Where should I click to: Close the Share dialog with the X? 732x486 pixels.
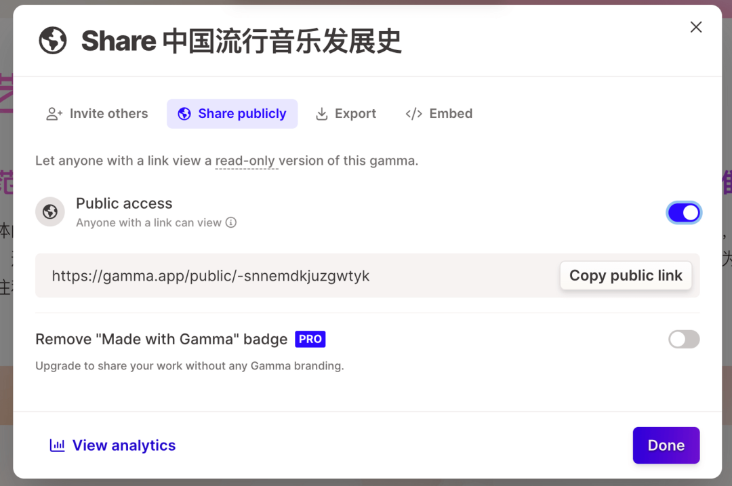click(x=696, y=27)
